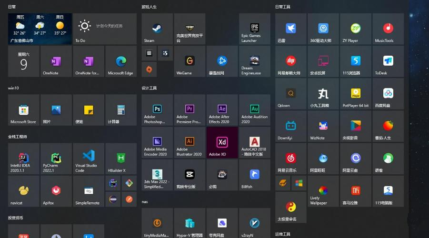429x238 pixels.
Task: Open the calendar tile showing 9
Action: pos(23,61)
